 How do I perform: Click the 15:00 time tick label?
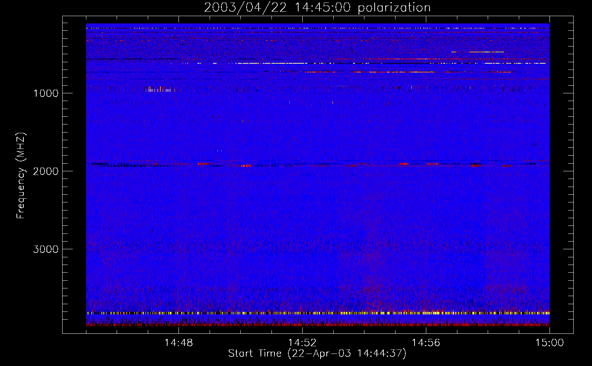[550, 343]
